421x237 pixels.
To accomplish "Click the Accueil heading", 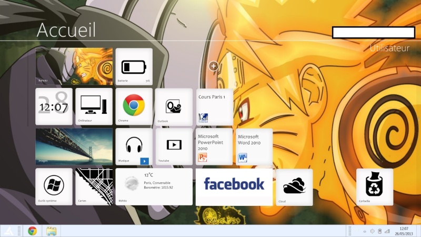I will click(66, 30).
